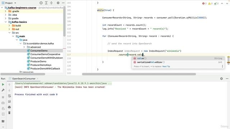Expand the advanced package

pos(24,47)
